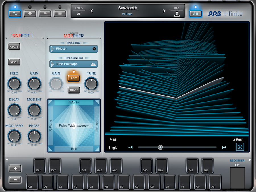
Task: Select next time control right arrow
Action: tap(88, 58)
